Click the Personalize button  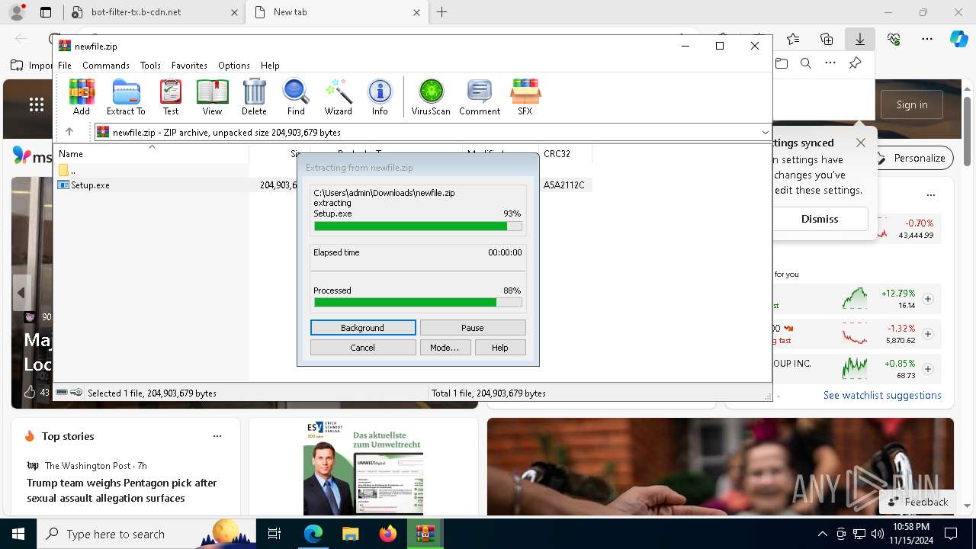[911, 158]
